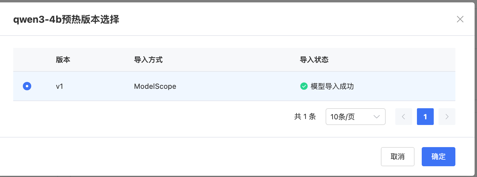Go to the previous page arrow
This screenshot has height=177, width=477.
click(x=403, y=117)
